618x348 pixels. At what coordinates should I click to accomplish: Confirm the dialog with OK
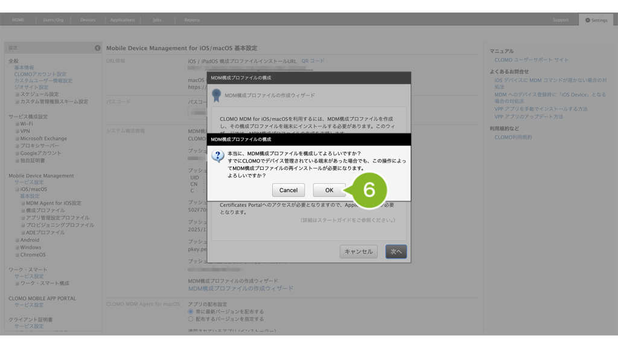tap(329, 190)
